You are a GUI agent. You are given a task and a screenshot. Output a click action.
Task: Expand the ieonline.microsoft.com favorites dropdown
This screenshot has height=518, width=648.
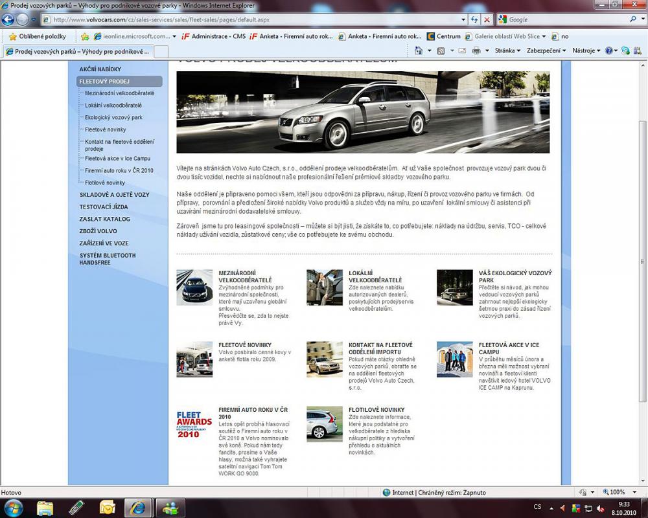click(x=174, y=36)
